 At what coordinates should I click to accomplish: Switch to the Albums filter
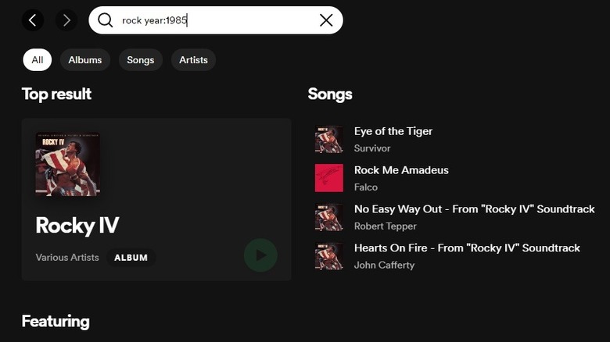(85, 60)
